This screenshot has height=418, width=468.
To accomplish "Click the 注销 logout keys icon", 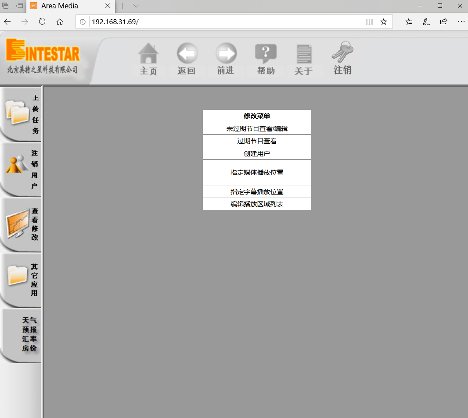I will click(x=342, y=52).
